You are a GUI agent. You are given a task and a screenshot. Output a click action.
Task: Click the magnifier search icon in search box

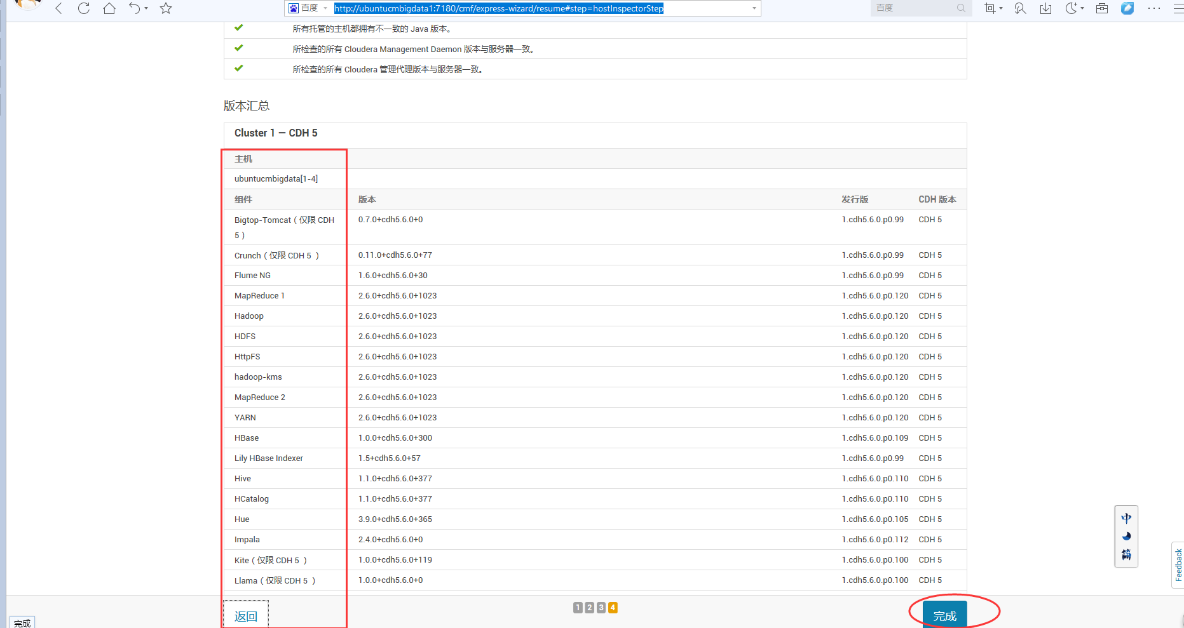(x=961, y=8)
